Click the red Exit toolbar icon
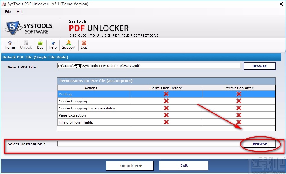 (84, 45)
